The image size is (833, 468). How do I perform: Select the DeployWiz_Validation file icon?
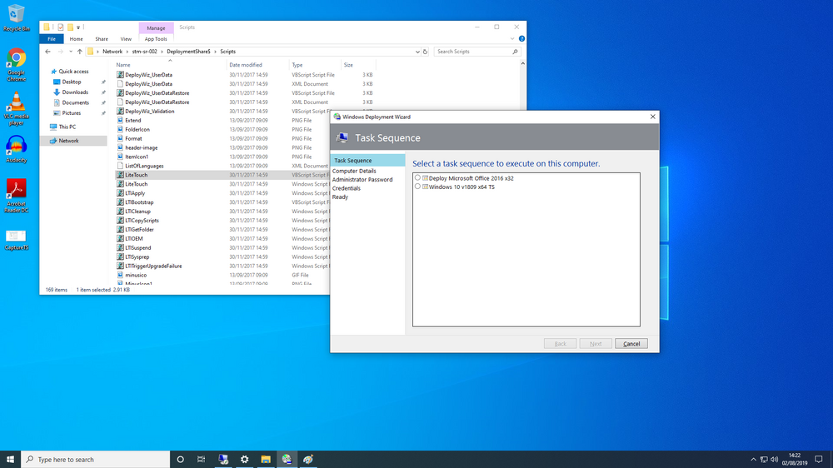tap(120, 111)
